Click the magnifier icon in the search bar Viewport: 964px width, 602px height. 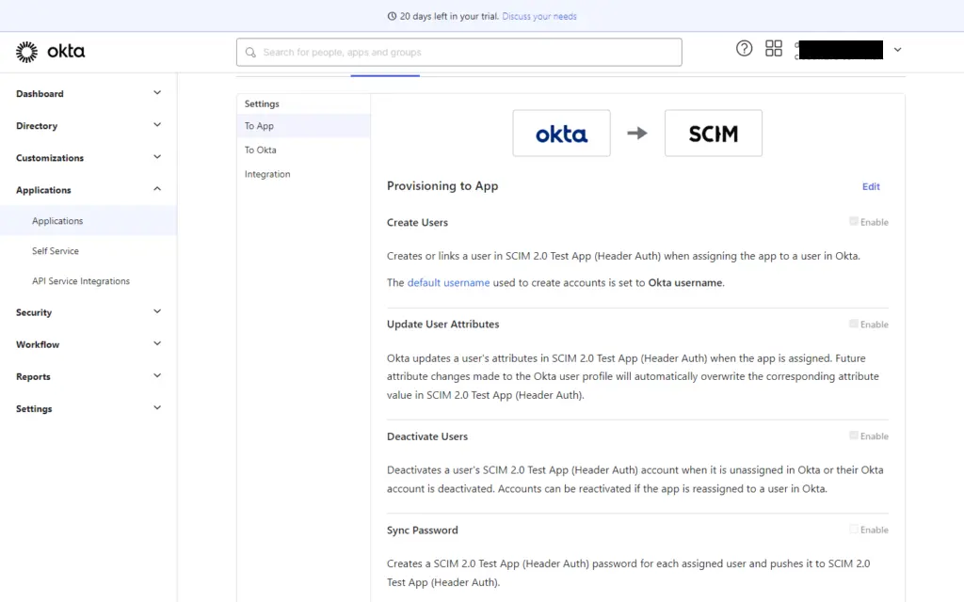click(x=249, y=52)
